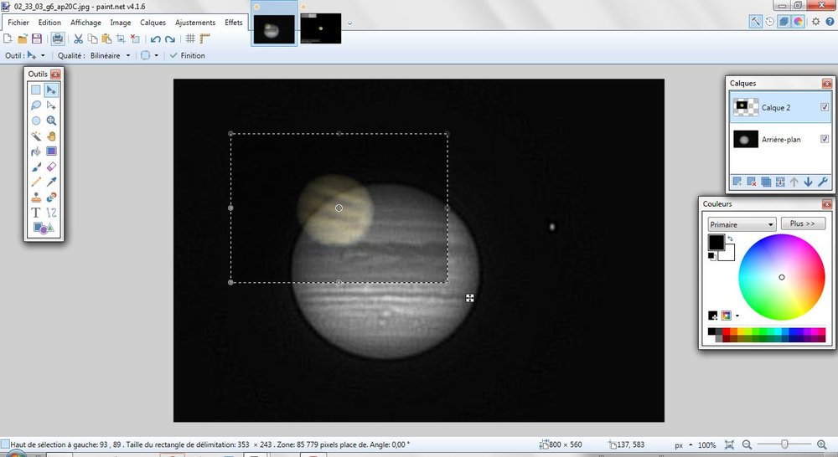The height and width of the screenshot is (457, 838).
Task: Click the Deselect icon
Action: 135,39
